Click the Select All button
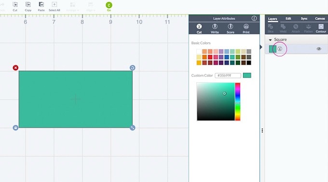 point(55,6)
